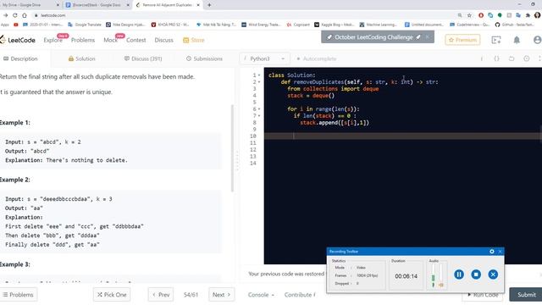The width and height of the screenshot is (542, 305).
Task: Open Problems in top navigation
Action: click(x=83, y=40)
